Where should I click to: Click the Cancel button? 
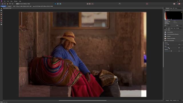click(9, 6)
